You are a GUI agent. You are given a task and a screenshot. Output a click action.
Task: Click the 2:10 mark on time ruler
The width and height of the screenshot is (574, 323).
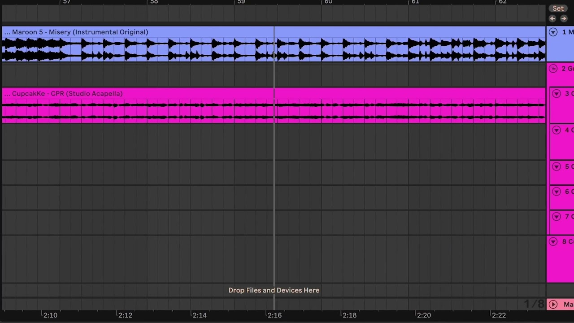[x=50, y=315]
